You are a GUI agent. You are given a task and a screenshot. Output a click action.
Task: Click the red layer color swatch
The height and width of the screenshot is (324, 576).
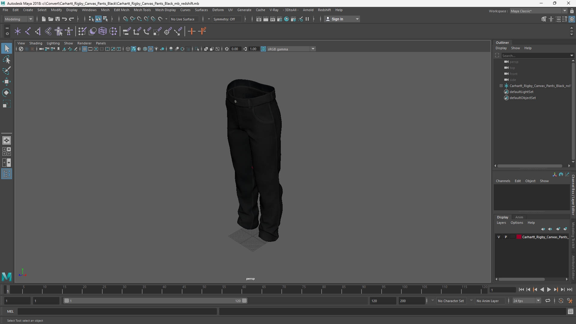coord(519,237)
